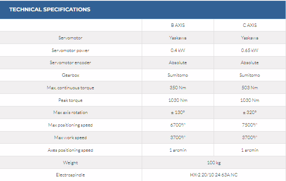Click the Servomotor encoder row label
The width and height of the screenshot is (286, 181).
pyautogui.click(x=70, y=63)
